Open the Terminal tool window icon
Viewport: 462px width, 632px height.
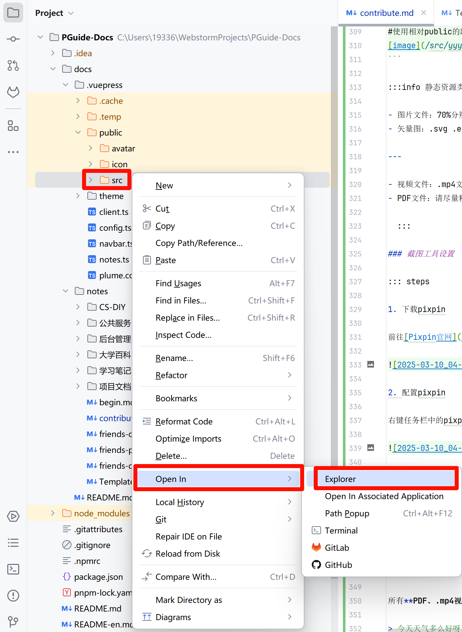pyautogui.click(x=13, y=569)
